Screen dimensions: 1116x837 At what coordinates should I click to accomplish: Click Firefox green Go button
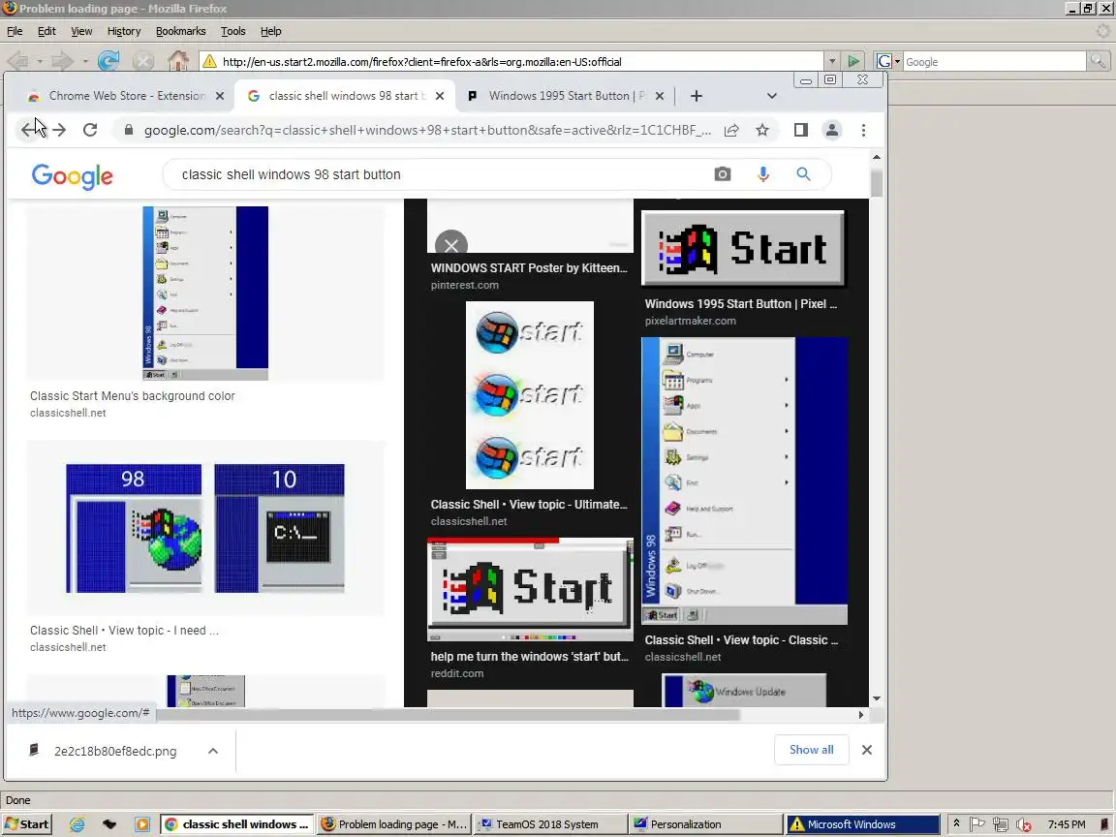click(853, 61)
